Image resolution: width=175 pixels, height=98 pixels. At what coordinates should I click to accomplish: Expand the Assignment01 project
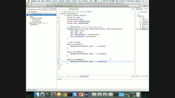28,11
